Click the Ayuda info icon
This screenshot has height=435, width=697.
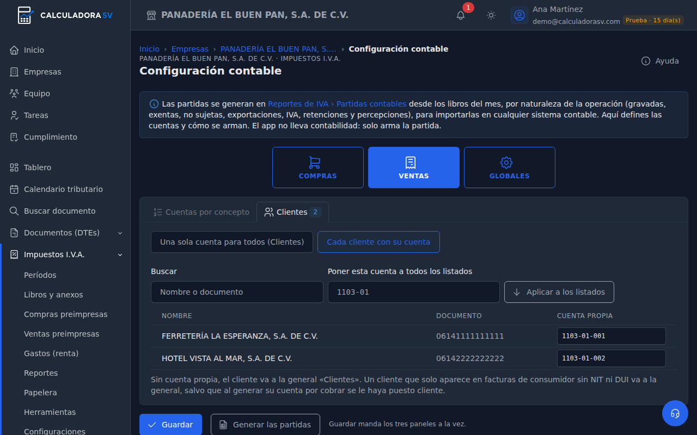[x=646, y=61]
